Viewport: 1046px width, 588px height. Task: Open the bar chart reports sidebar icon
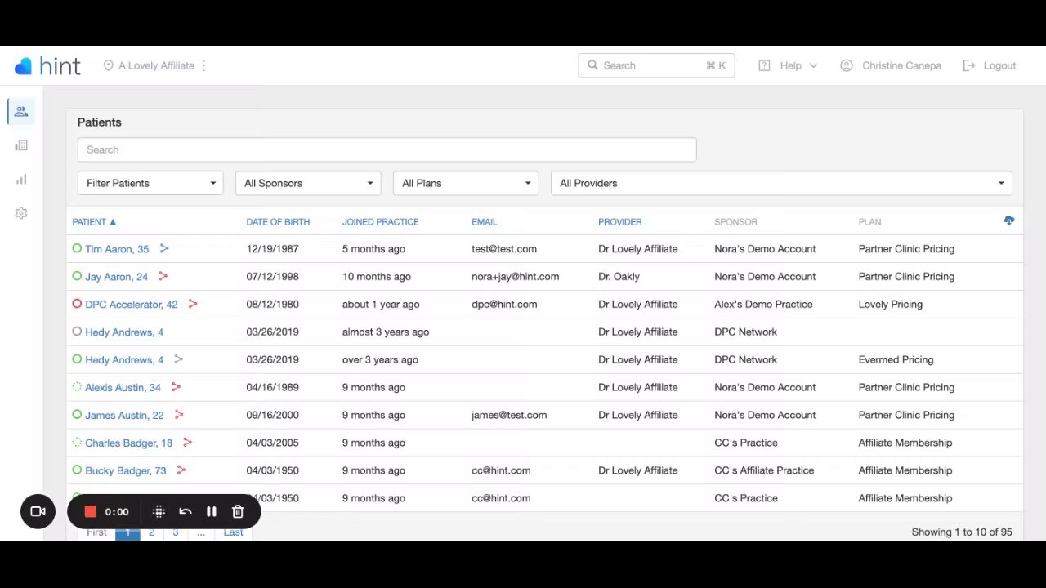click(x=21, y=180)
